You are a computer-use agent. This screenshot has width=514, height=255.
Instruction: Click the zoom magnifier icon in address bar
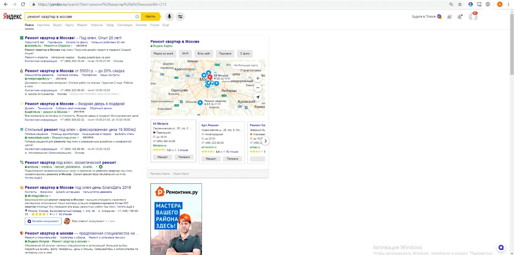(451, 4)
